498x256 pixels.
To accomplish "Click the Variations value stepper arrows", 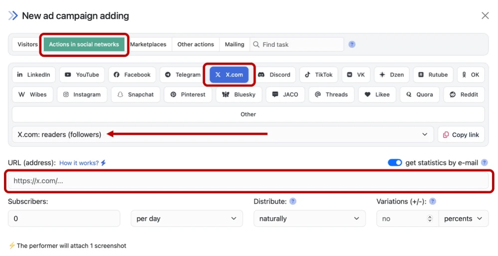I will (430, 219).
